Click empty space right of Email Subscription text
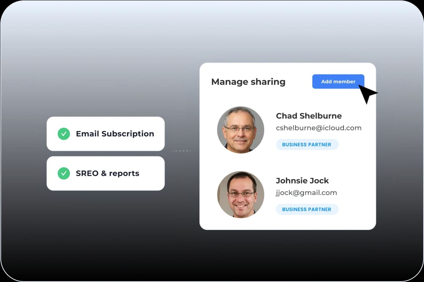 click(x=159, y=134)
